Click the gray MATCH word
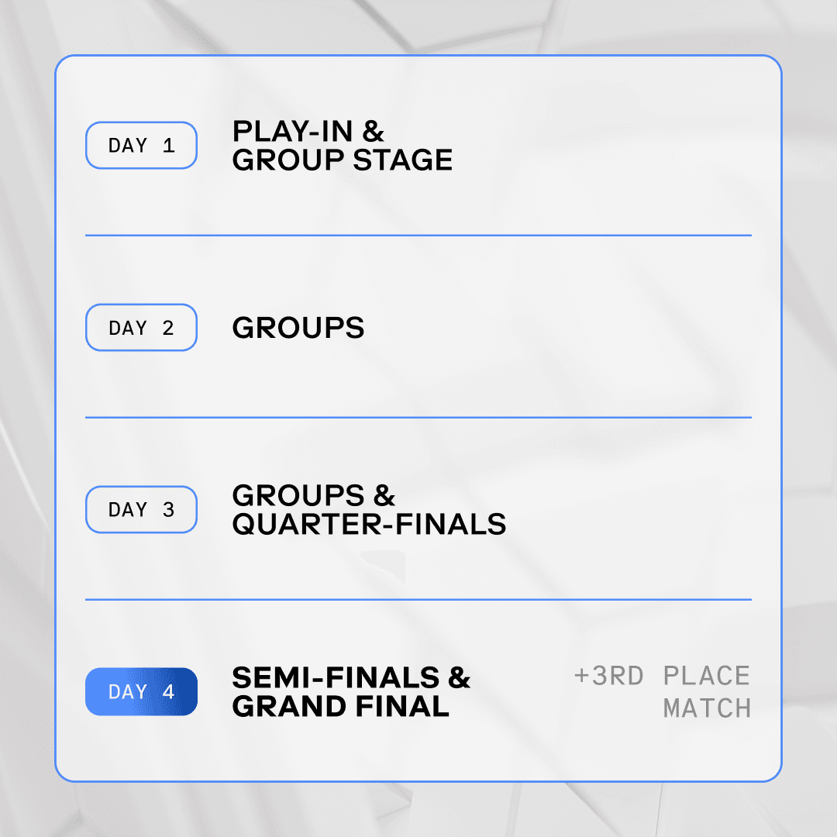Screen dimensions: 837x837 (707, 708)
